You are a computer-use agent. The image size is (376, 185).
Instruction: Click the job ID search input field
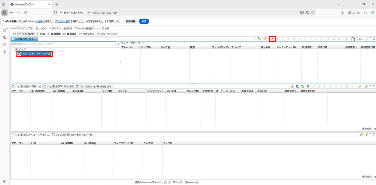coord(63,44)
